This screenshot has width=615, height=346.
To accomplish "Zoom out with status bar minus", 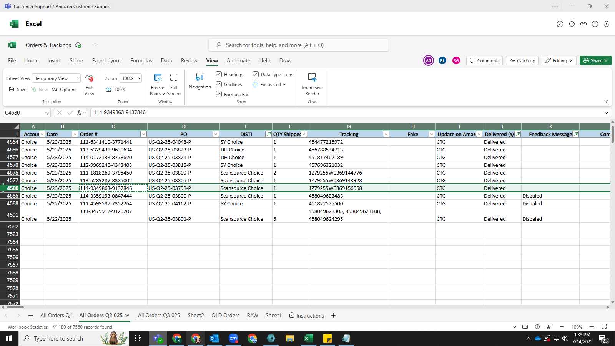I will pos(562,327).
